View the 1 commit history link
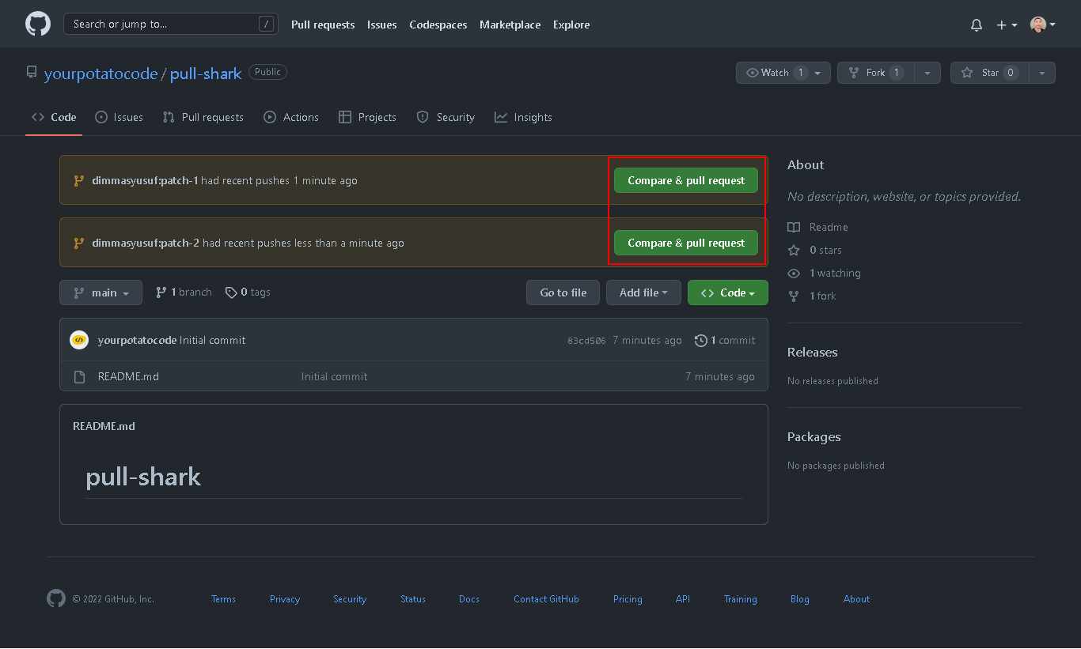This screenshot has height=649, width=1081. pyautogui.click(x=725, y=340)
